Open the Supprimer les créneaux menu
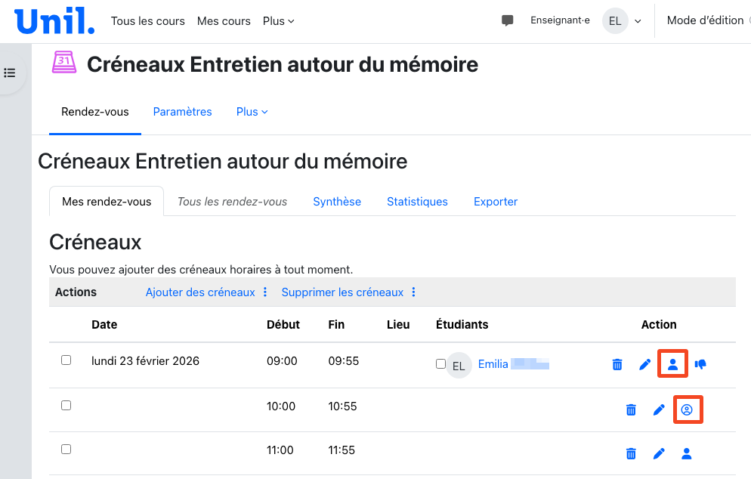This screenshot has width=751, height=479. point(348,292)
